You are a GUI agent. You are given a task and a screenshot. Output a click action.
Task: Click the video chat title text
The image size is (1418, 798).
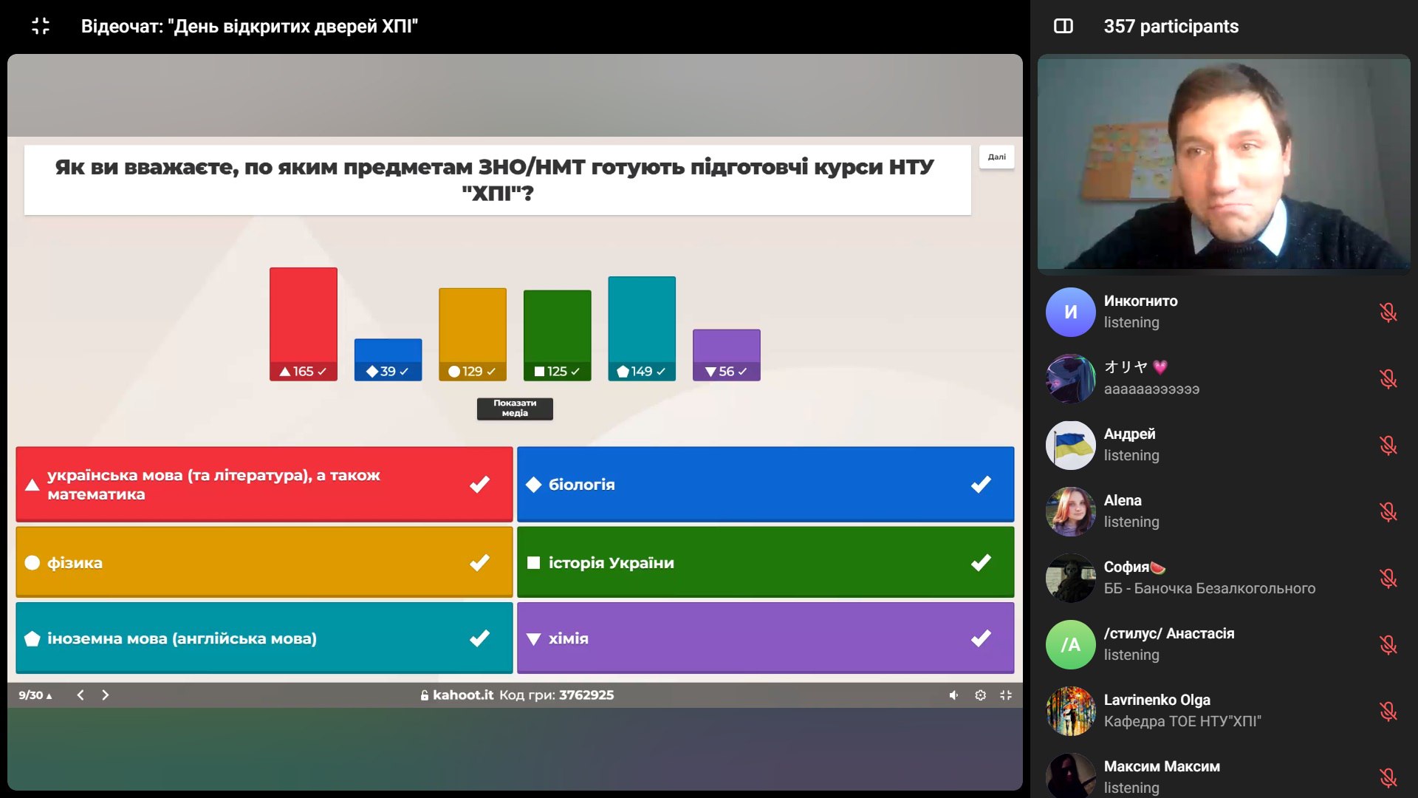click(x=250, y=27)
